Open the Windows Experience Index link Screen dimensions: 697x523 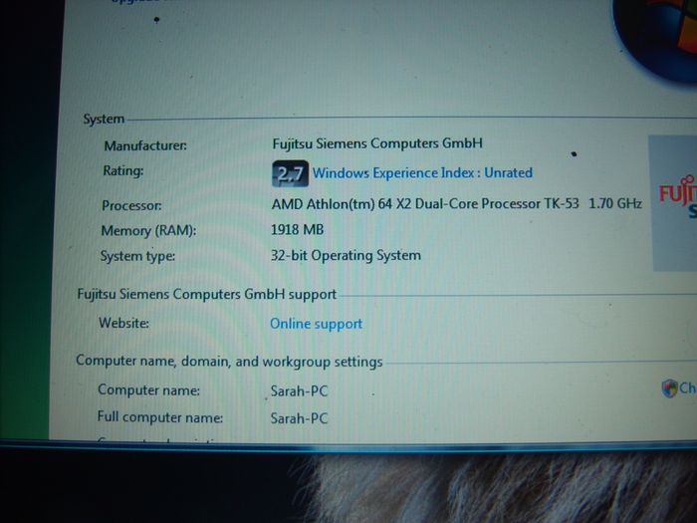(422, 172)
